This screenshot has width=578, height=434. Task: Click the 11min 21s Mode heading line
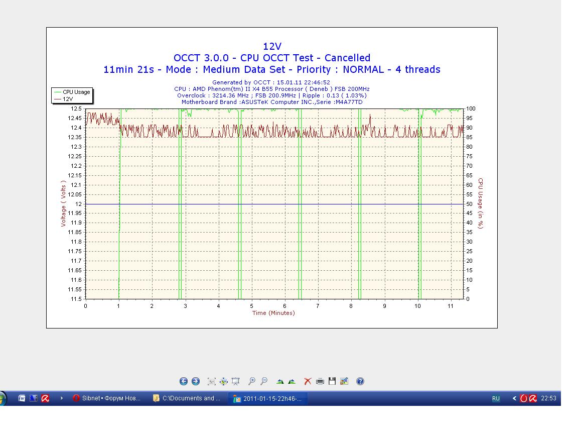coord(272,69)
